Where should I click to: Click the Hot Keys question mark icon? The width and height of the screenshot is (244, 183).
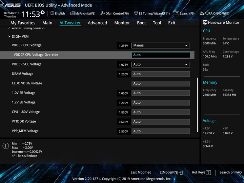click(x=208, y=172)
